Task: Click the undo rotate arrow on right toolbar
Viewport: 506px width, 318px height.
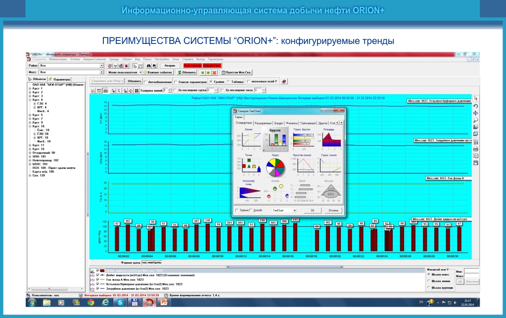Action: [x=476, y=106]
